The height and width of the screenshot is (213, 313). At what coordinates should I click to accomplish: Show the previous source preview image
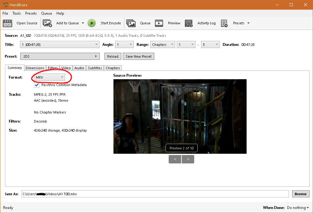coord(175,159)
